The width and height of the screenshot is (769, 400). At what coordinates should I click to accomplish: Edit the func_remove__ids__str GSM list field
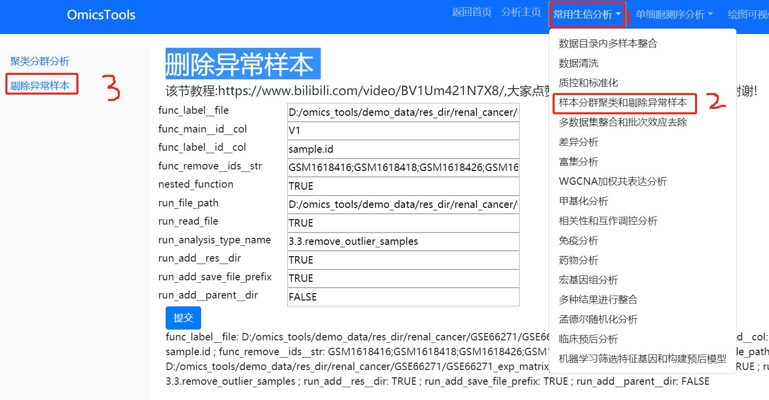(403, 167)
